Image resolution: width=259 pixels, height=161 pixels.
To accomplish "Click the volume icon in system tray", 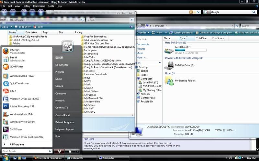I will (x=243, y=158).
